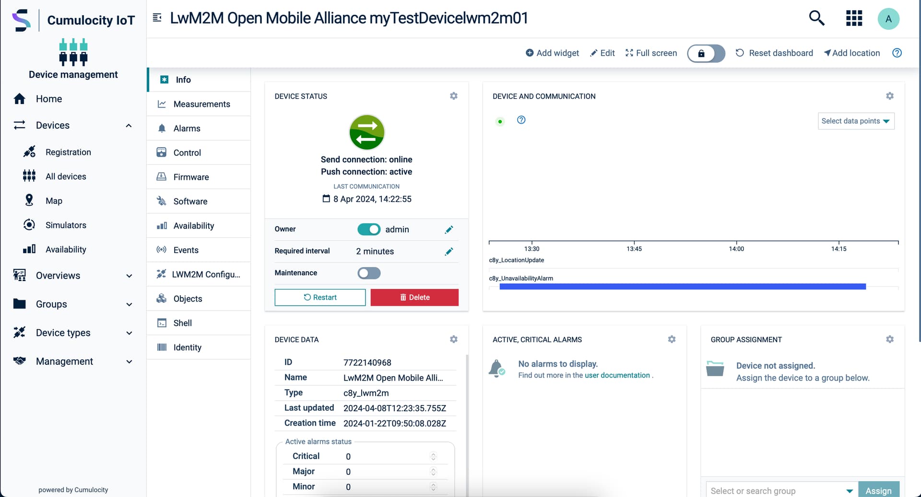The width and height of the screenshot is (921, 497).
Task: Click the alarm bell icon in alarms widget
Action: 497,369
